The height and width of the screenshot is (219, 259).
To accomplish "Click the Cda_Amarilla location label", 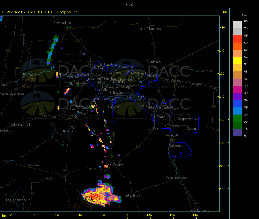I will 22,125.
